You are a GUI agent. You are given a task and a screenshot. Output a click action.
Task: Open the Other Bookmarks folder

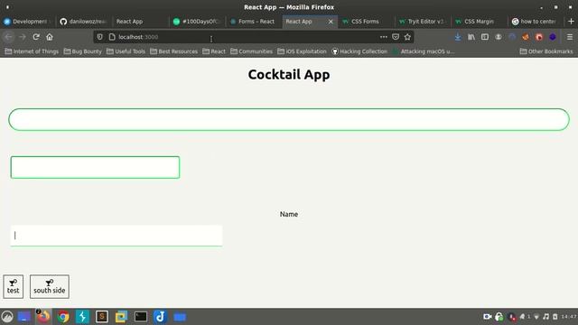pyautogui.click(x=546, y=51)
